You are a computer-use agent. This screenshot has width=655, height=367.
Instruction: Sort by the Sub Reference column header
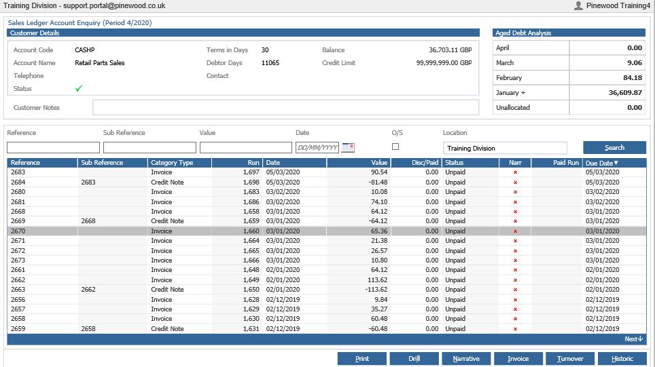[112, 163]
